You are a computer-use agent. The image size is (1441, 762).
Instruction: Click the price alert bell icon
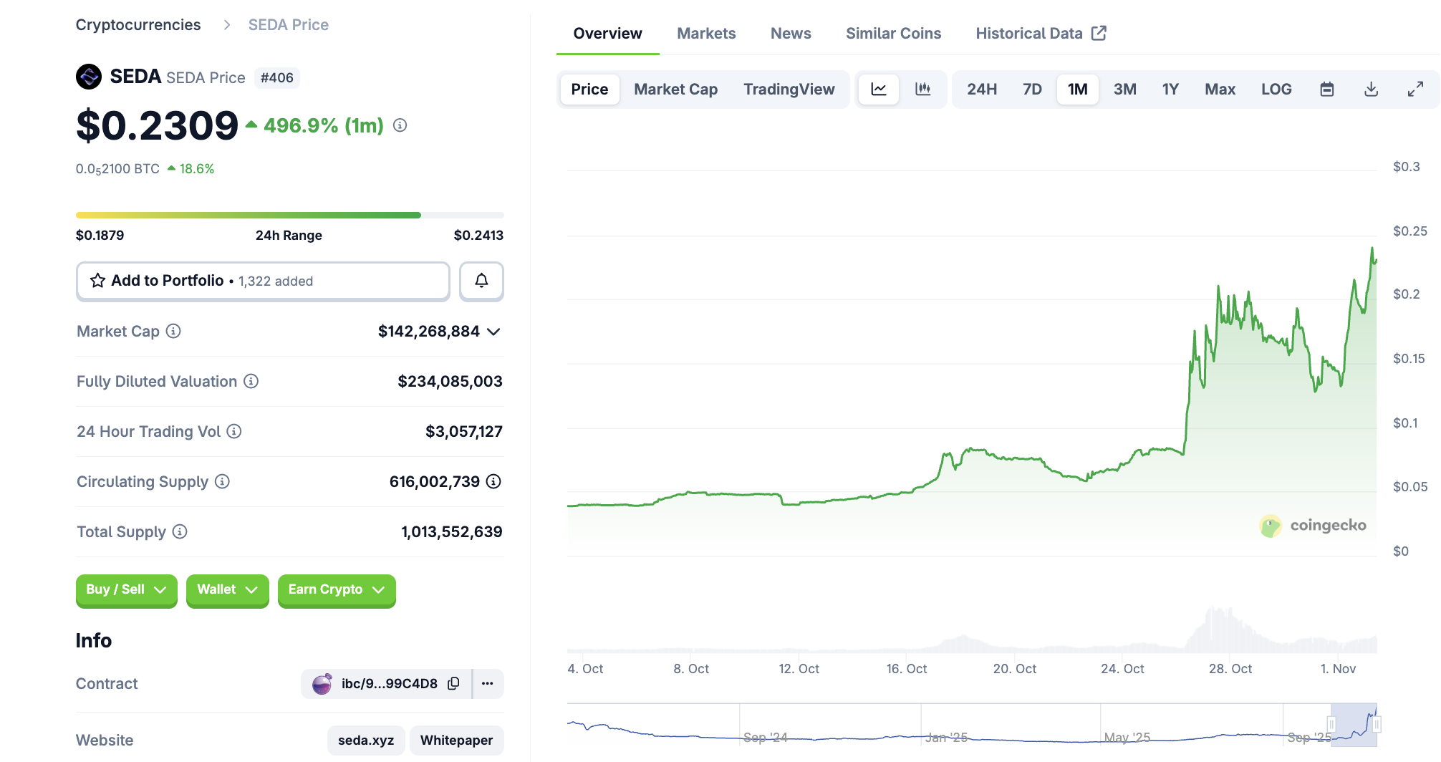[481, 281]
